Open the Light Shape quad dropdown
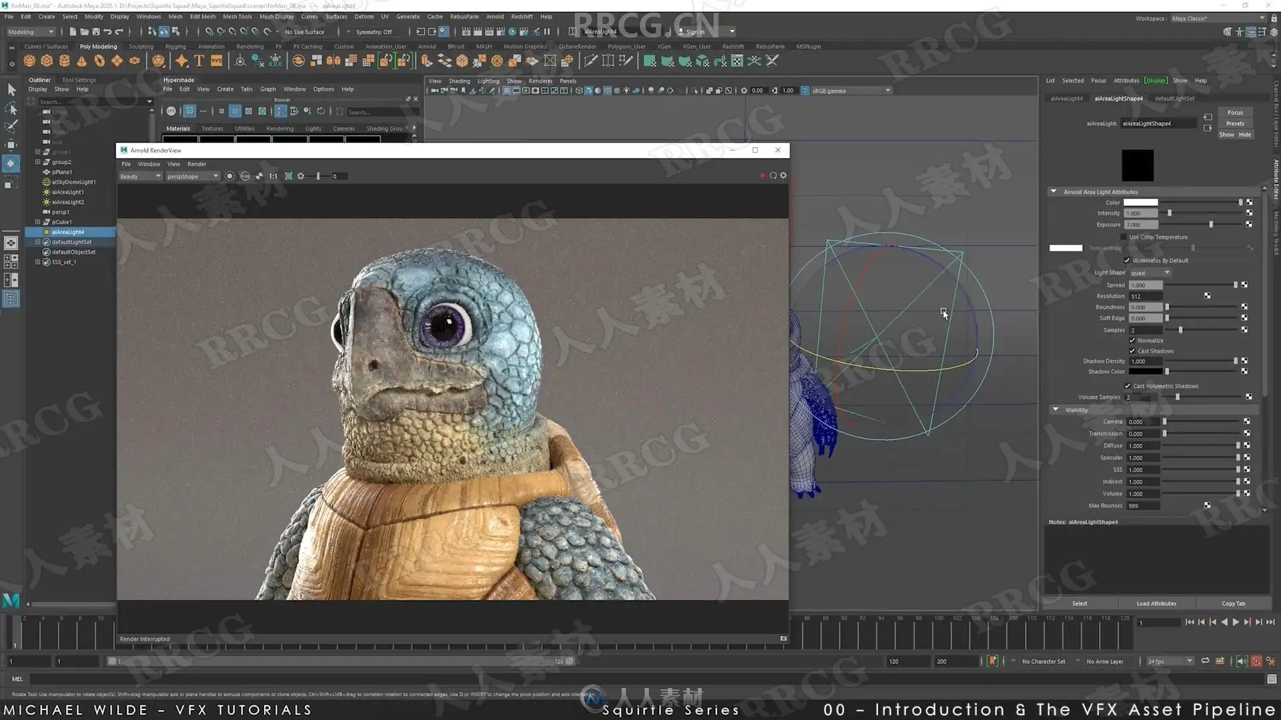This screenshot has height=720, width=1281. point(1150,273)
